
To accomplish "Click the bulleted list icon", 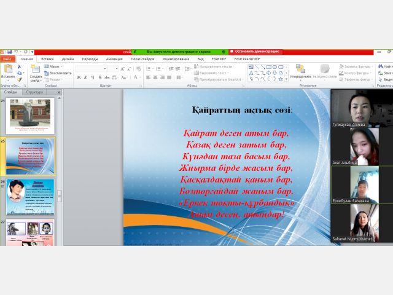I will tap(149, 68).
